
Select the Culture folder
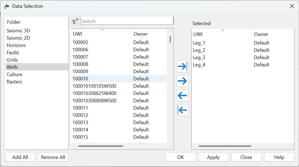point(14,74)
